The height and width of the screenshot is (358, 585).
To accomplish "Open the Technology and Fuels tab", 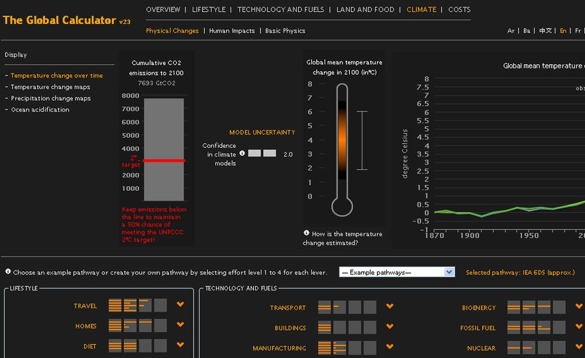I will coord(282,9).
